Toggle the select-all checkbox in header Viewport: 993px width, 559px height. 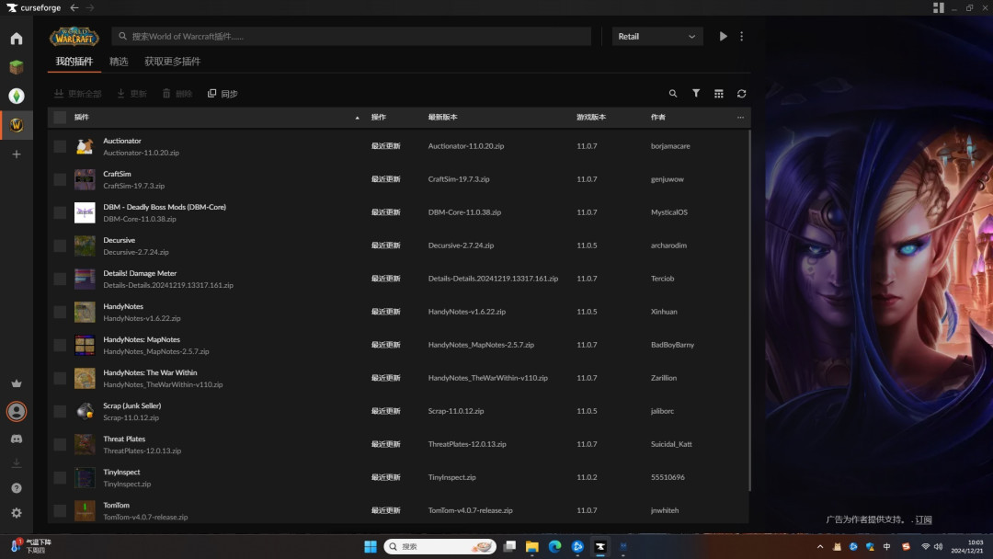tap(60, 117)
